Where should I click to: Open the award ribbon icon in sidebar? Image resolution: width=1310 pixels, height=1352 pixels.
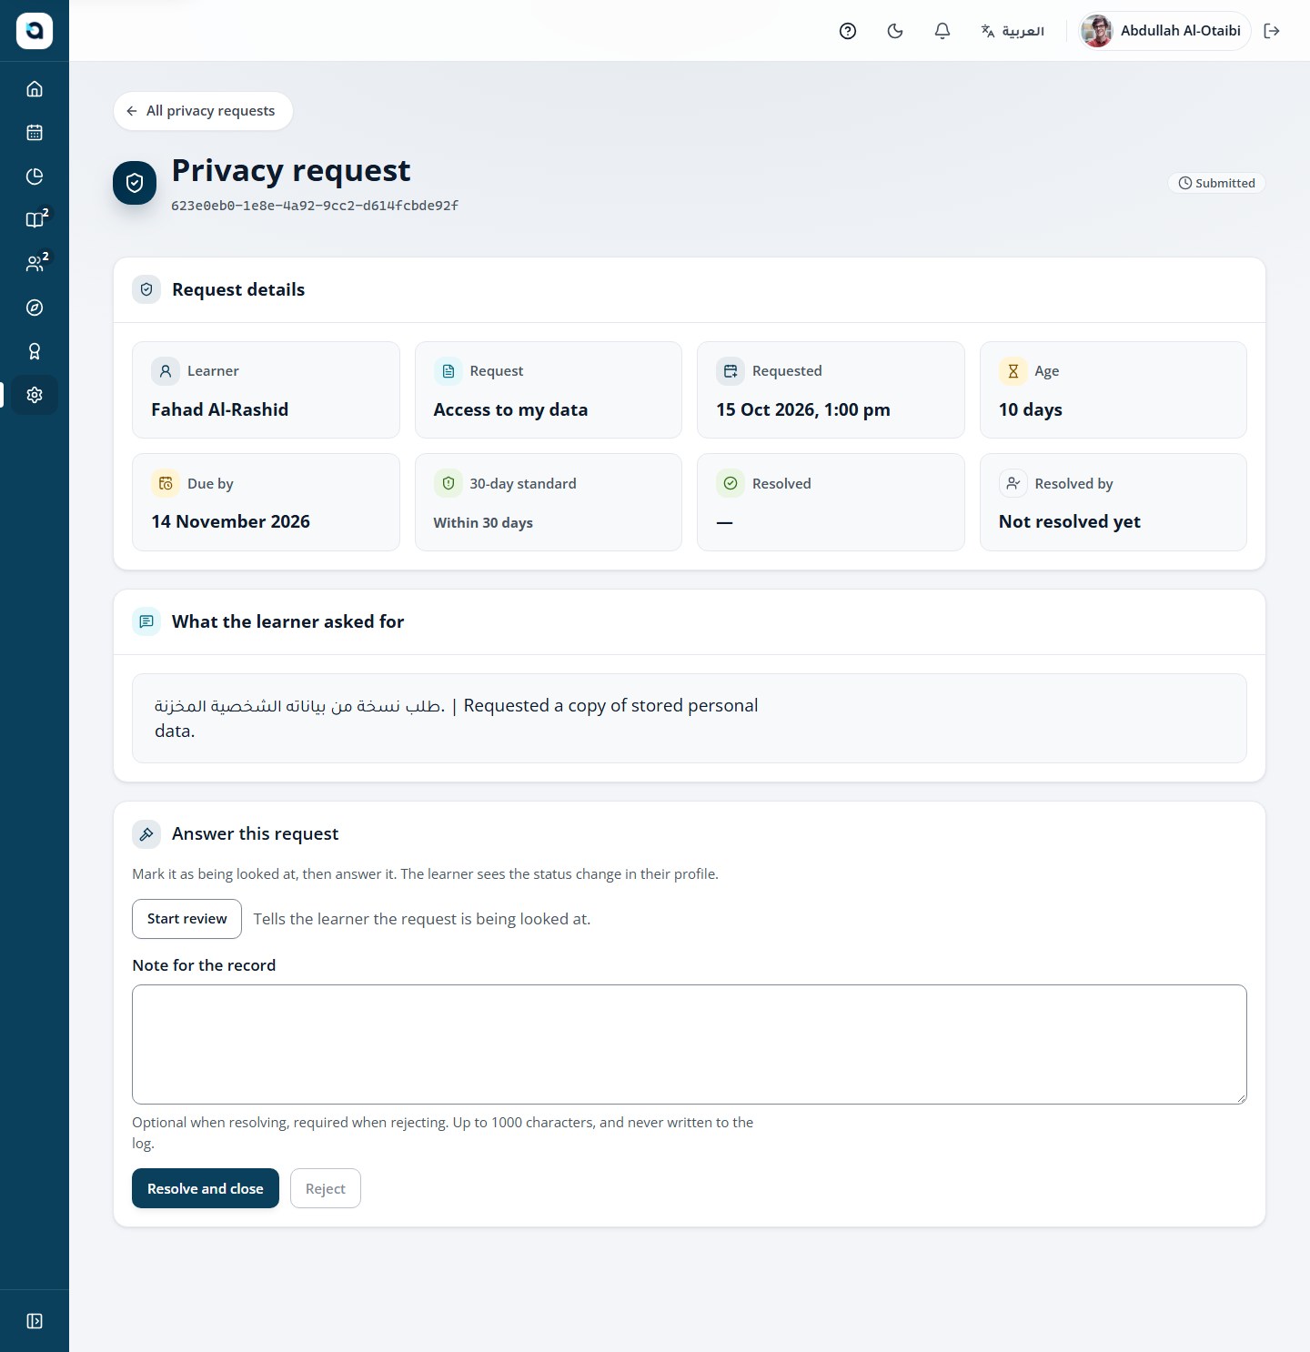[x=35, y=351]
